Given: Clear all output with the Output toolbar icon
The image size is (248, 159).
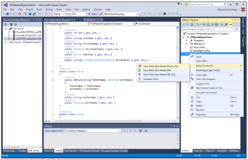Looking at the screenshot, I should [x=140, y=131].
